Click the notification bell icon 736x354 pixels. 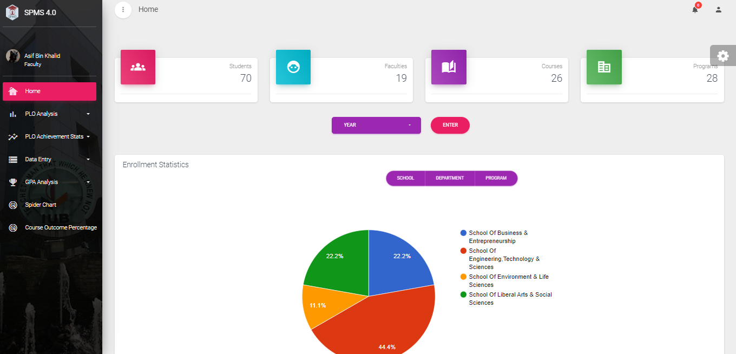coord(695,10)
